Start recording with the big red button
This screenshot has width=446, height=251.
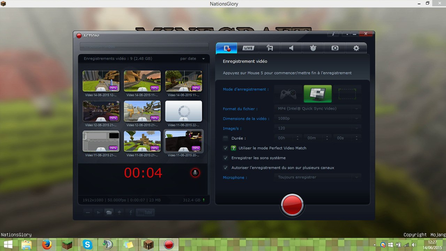(292, 205)
